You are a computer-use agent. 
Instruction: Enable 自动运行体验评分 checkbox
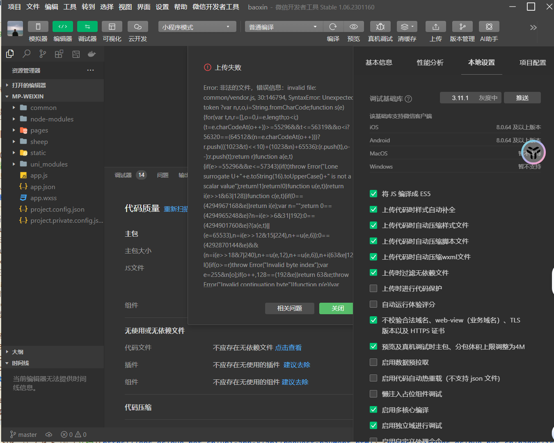tap(373, 304)
